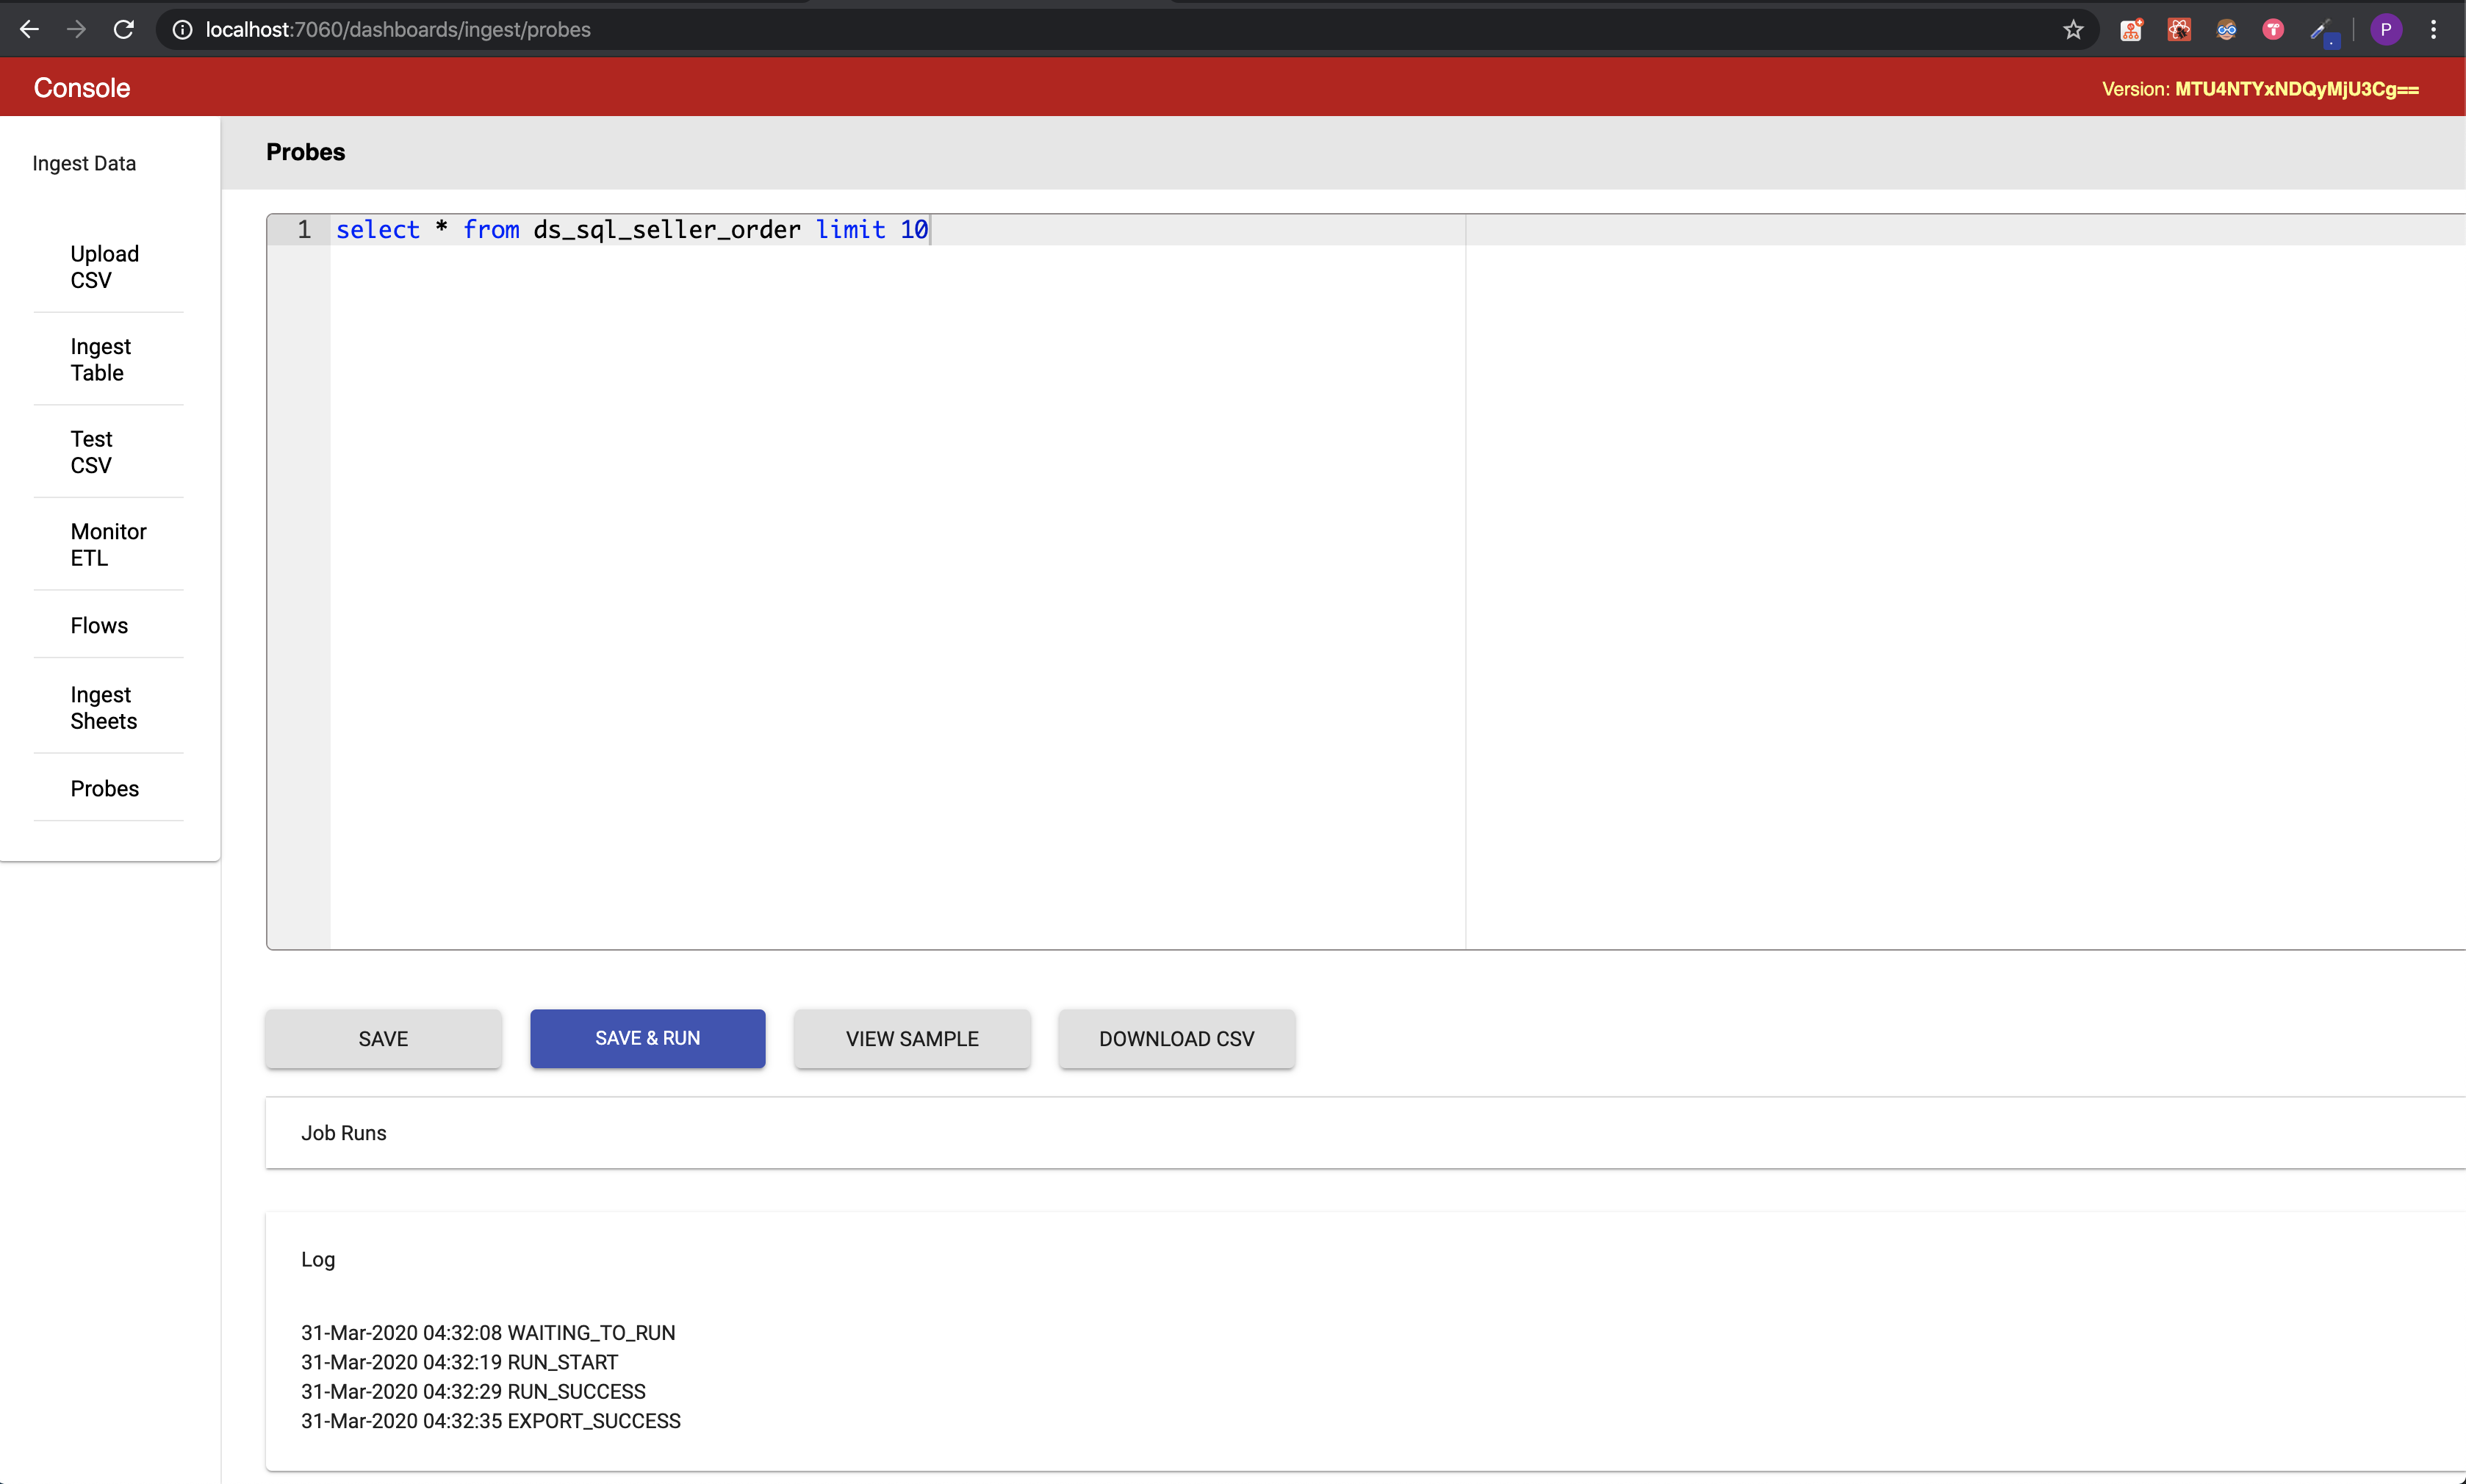The image size is (2466, 1484).
Task: Open the orange code-graph extension icon
Action: (2131, 29)
